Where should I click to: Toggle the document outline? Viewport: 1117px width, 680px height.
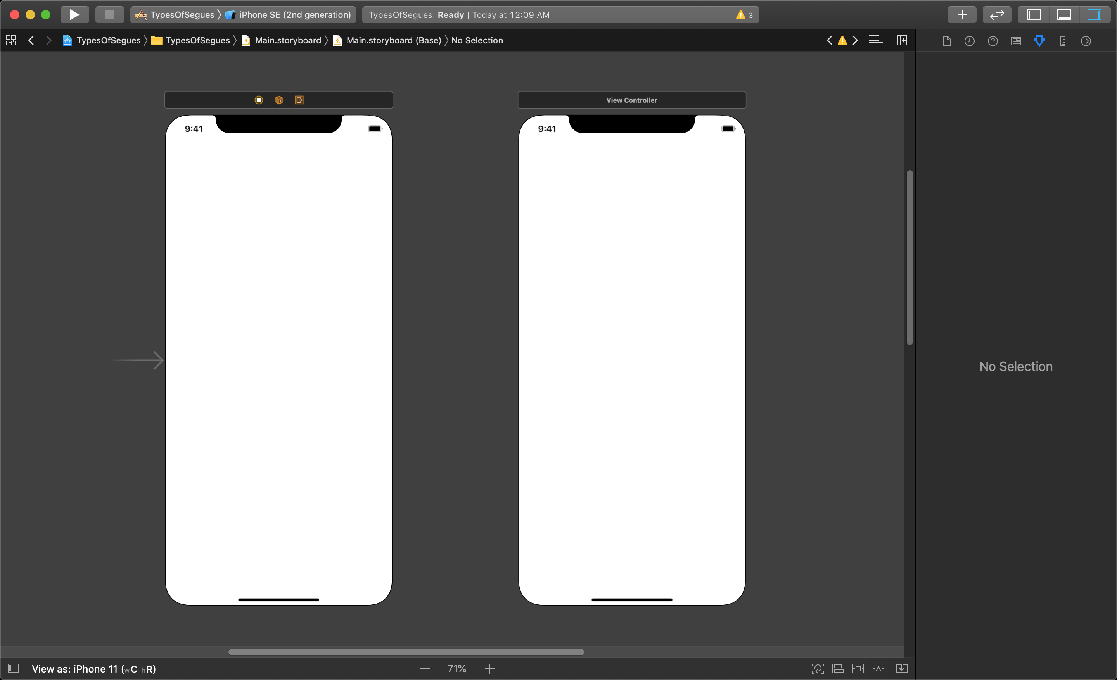click(x=13, y=669)
